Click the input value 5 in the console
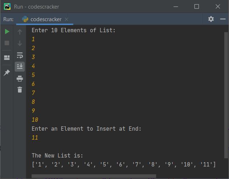This screenshot has width=229, height=179. tap(33, 75)
